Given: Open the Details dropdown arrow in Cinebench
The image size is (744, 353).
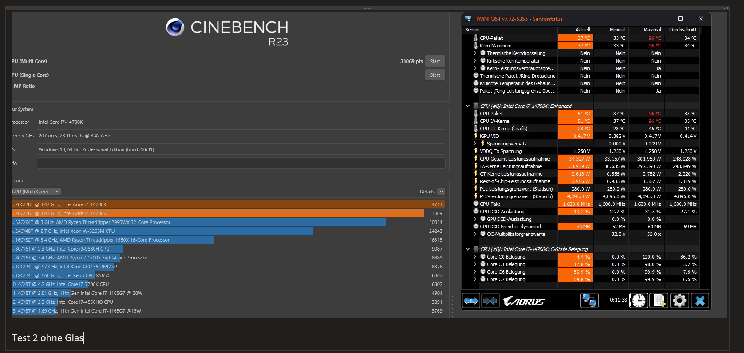Looking at the screenshot, I should (441, 192).
